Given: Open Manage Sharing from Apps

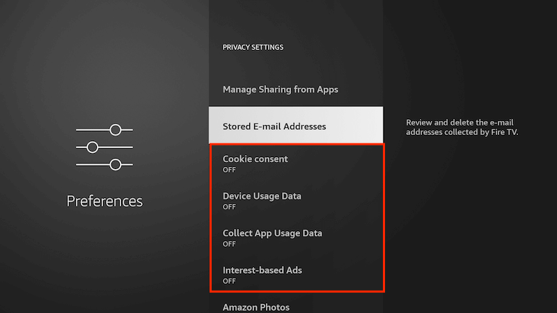Looking at the screenshot, I should point(296,90).
